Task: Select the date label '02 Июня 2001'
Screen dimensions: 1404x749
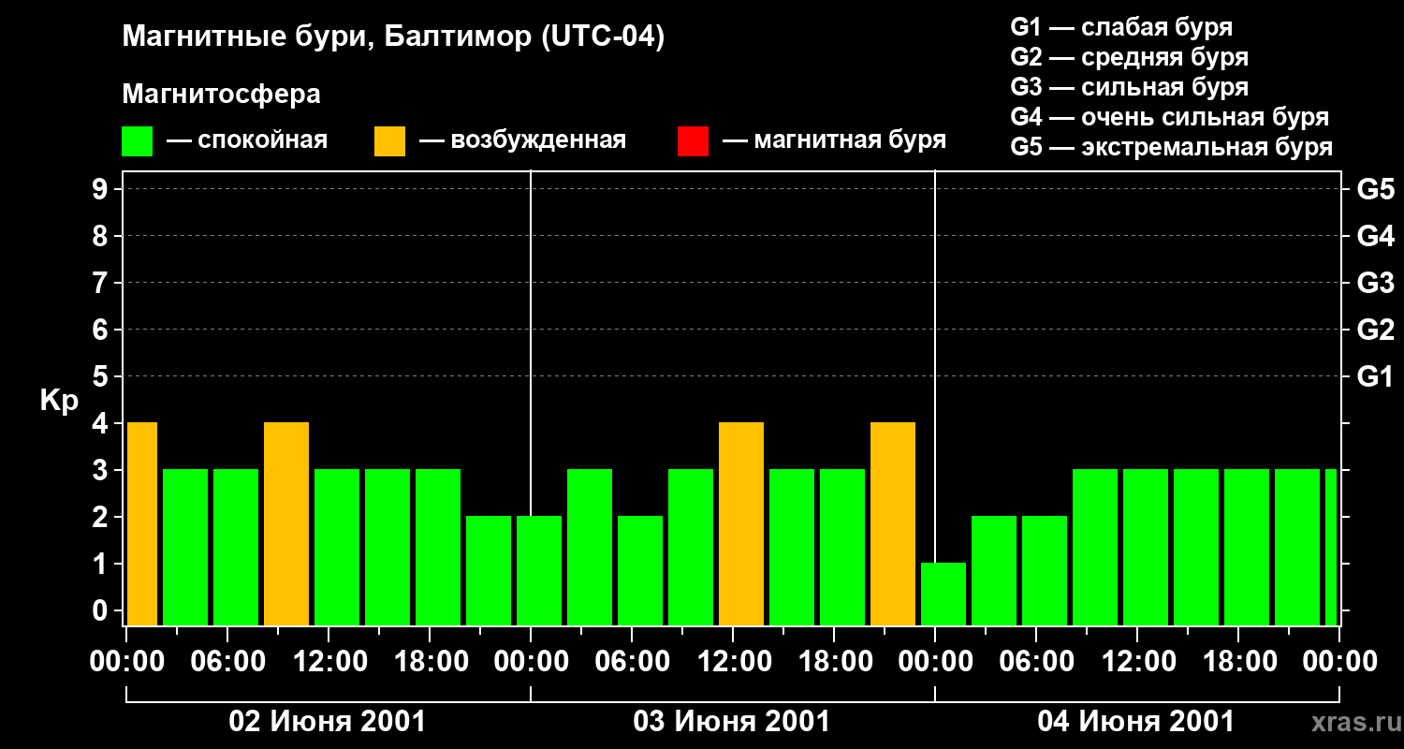Action: tap(328, 722)
